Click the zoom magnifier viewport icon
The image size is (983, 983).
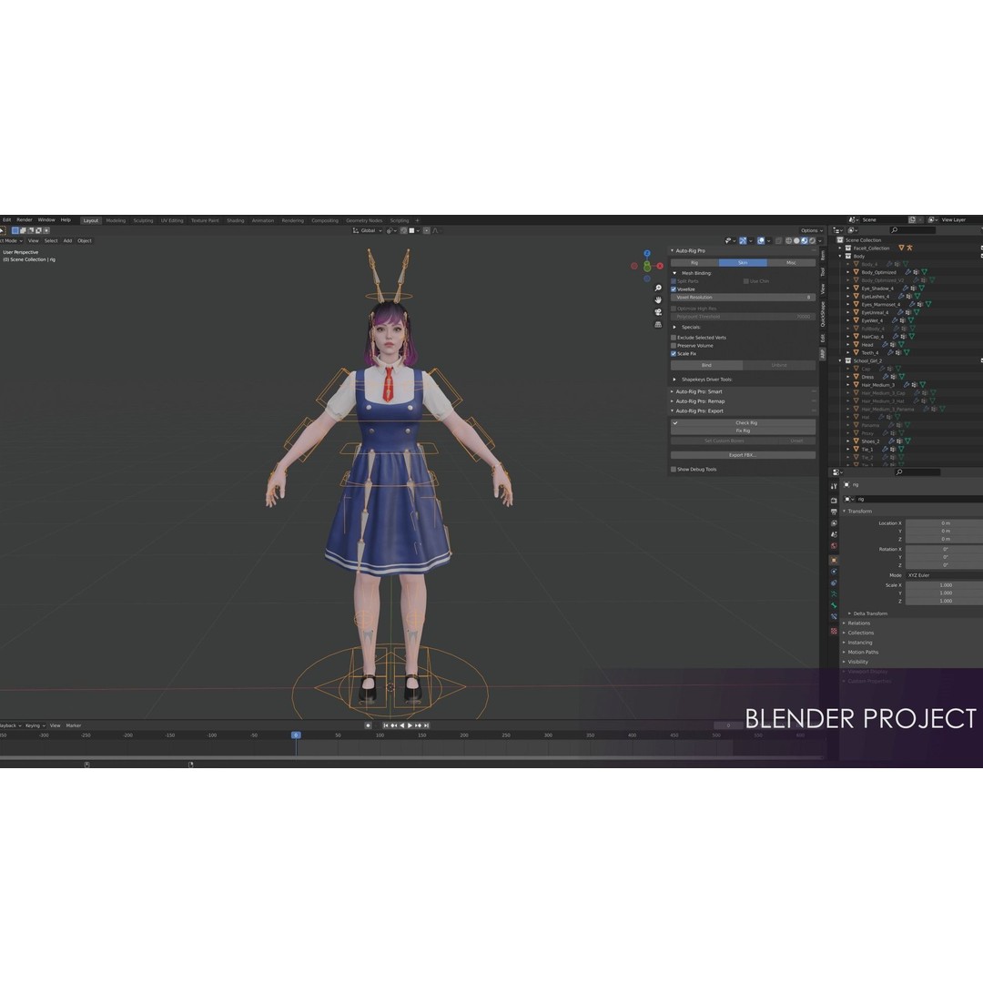[x=658, y=288]
